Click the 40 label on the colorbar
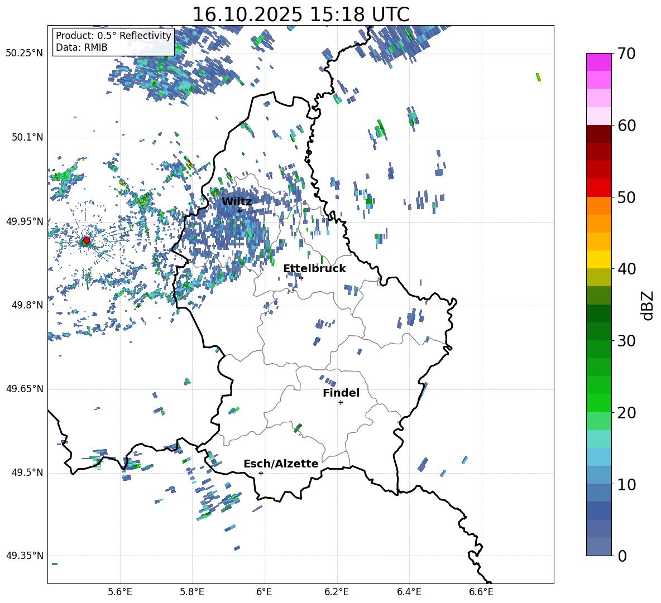 pos(626,269)
